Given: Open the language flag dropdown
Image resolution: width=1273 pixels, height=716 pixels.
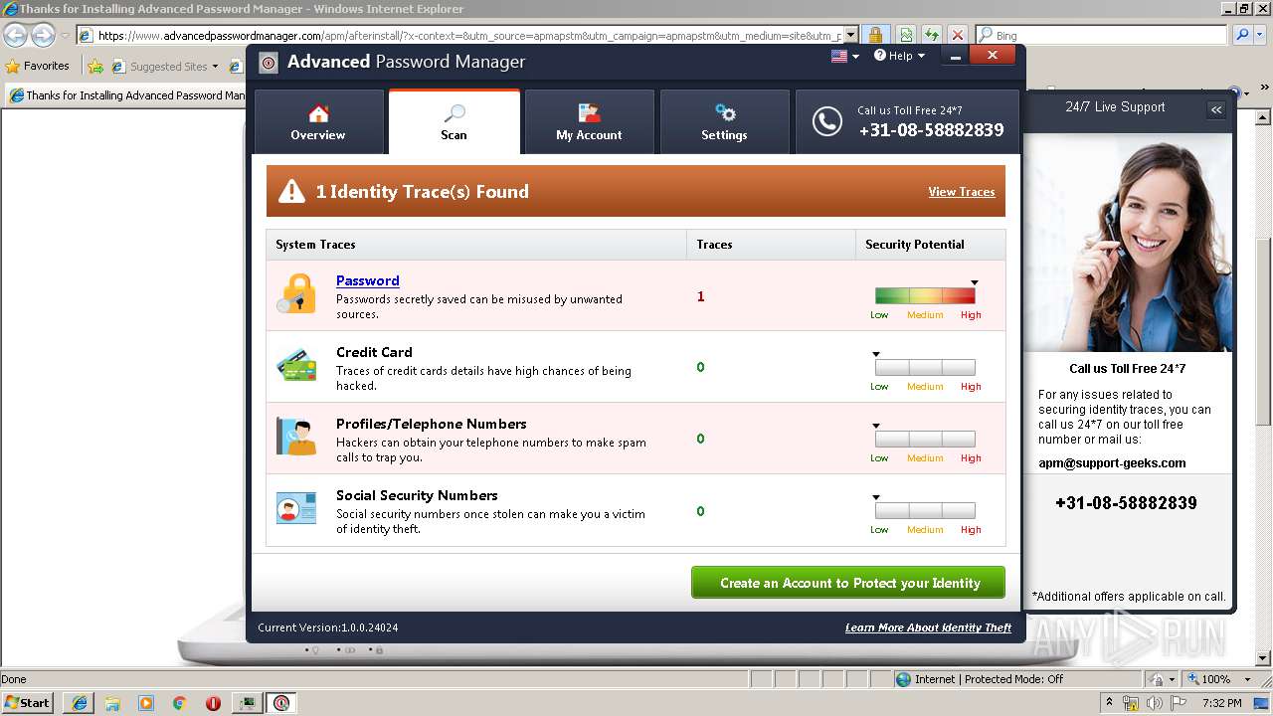Looking at the screenshot, I should point(844,56).
